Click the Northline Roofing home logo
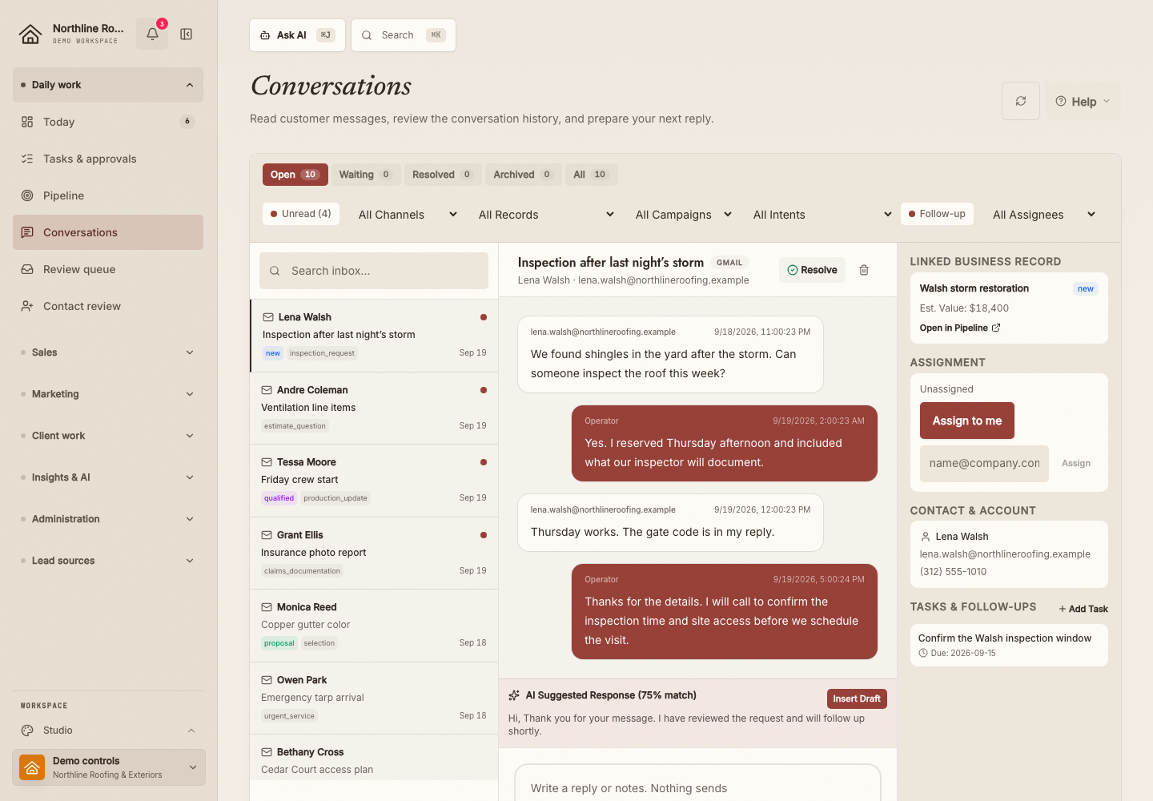Viewport: 1153px width, 801px height. coord(30,34)
